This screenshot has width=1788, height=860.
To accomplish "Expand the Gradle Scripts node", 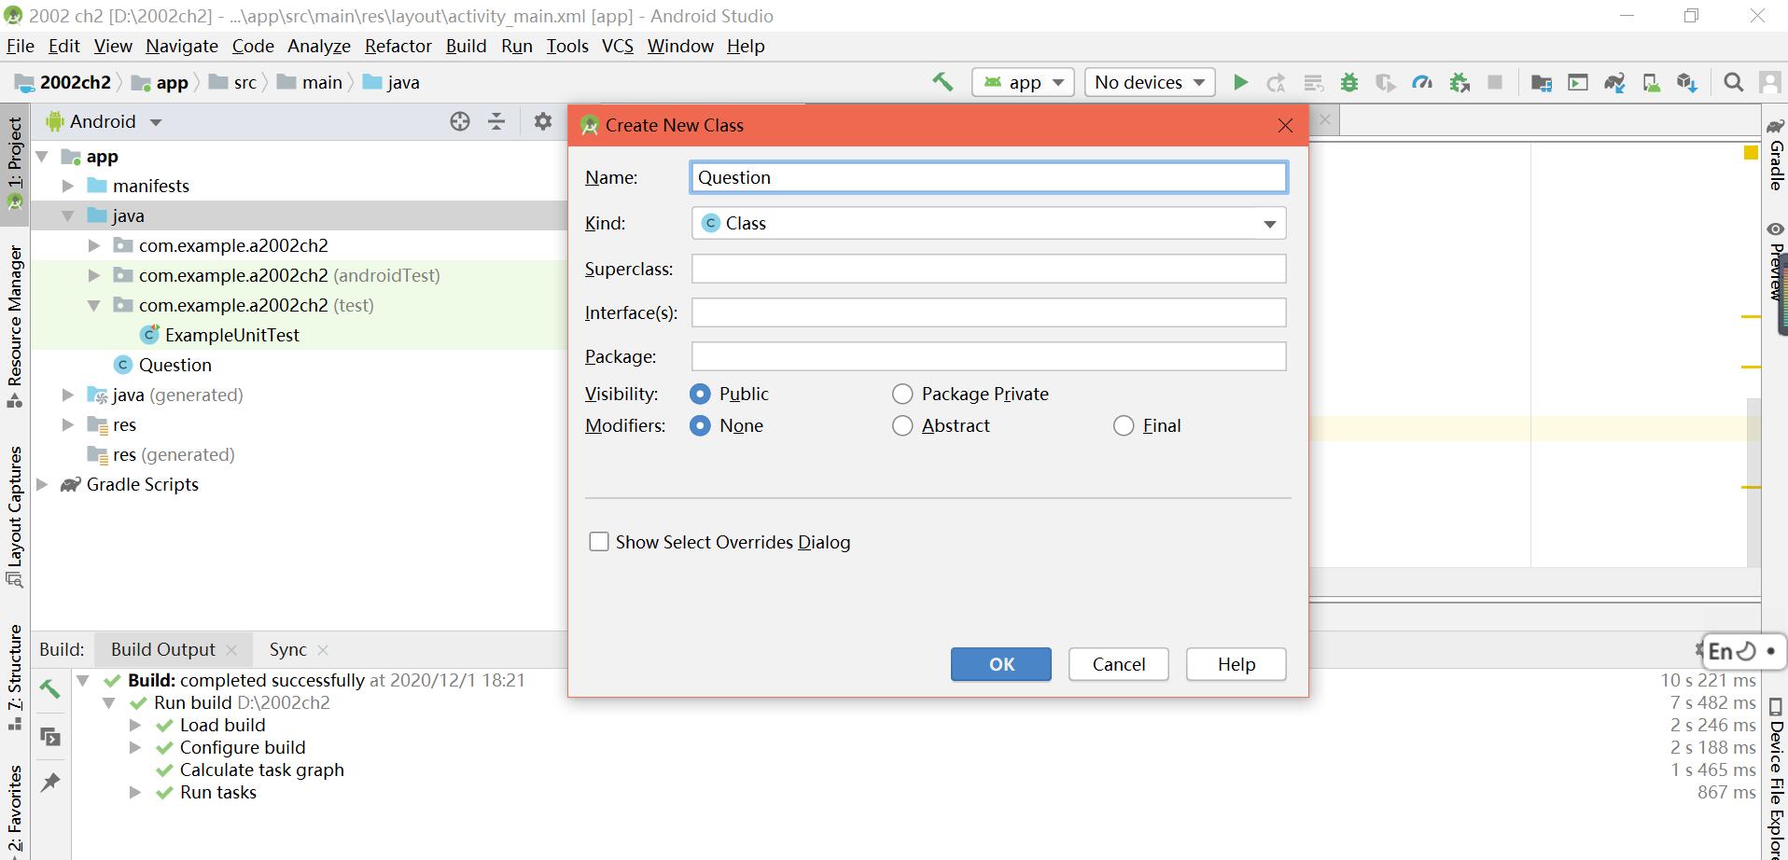I will 42,484.
